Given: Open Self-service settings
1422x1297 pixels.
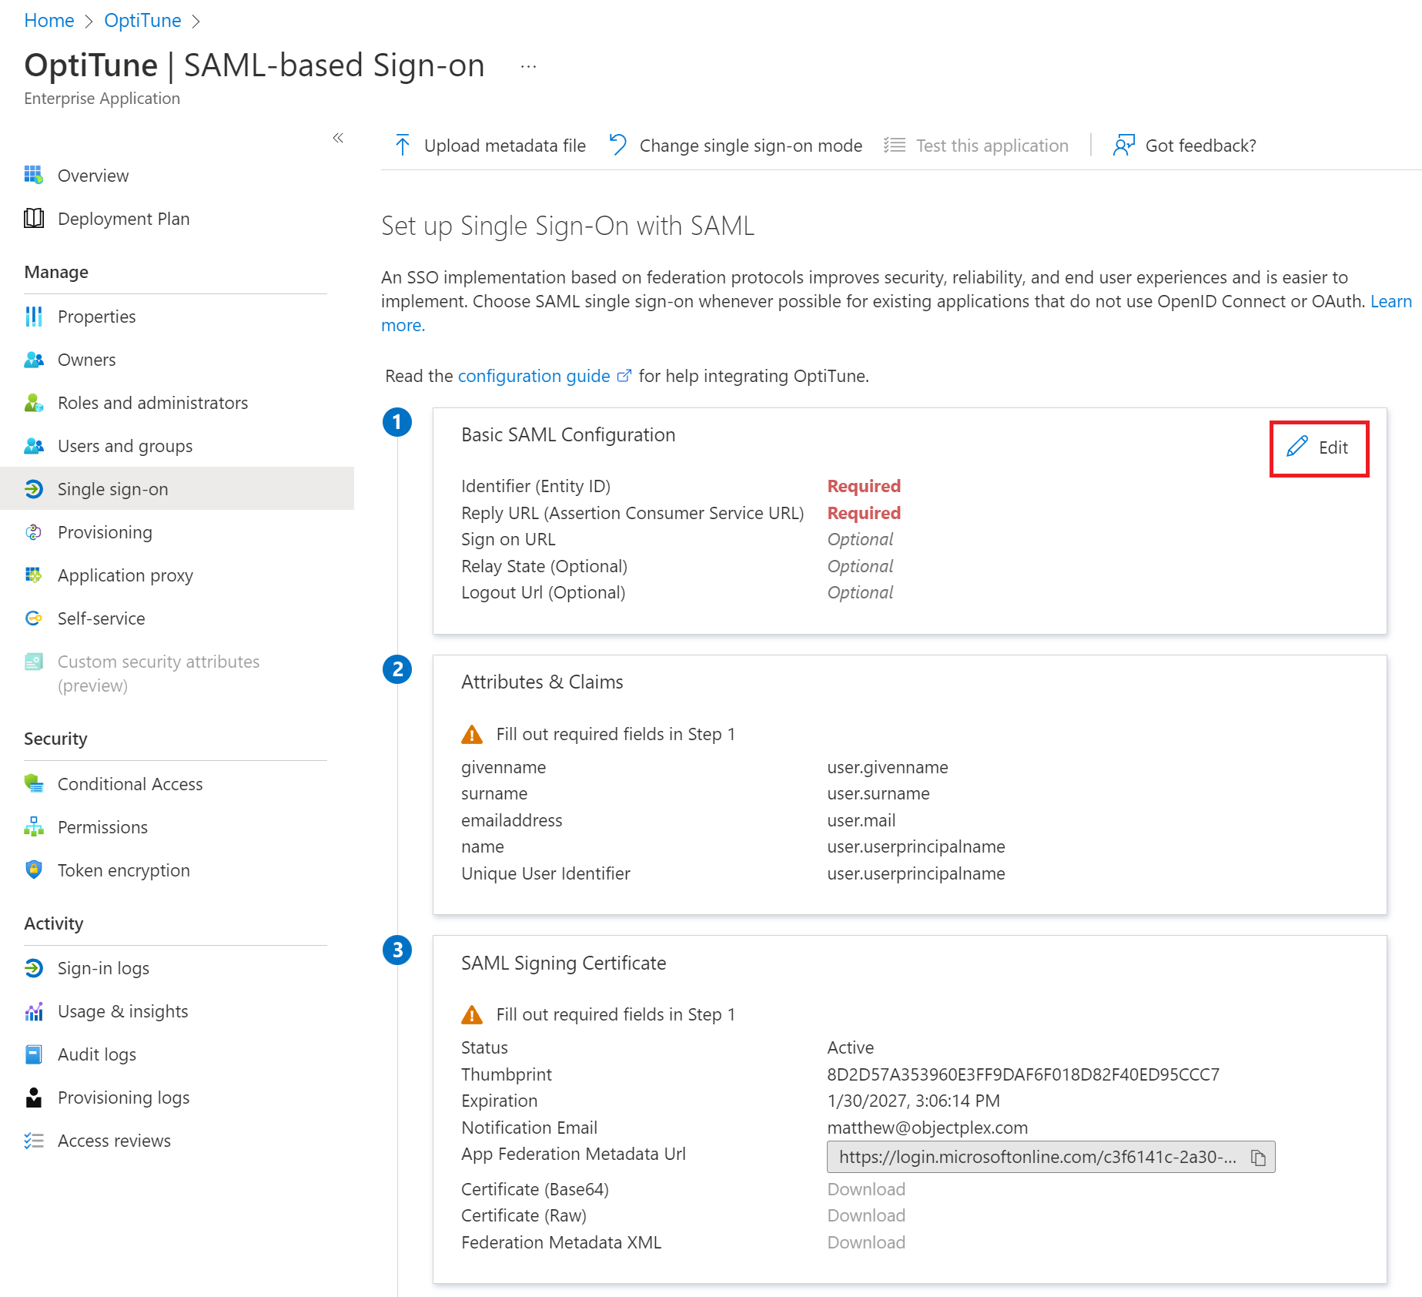Looking at the screenshot, I should click(101, 618).
